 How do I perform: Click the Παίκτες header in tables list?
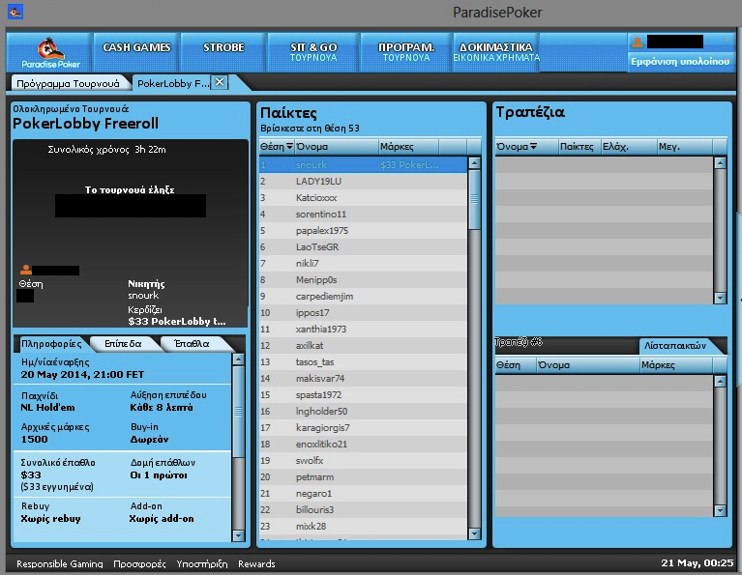click(579, 147)
